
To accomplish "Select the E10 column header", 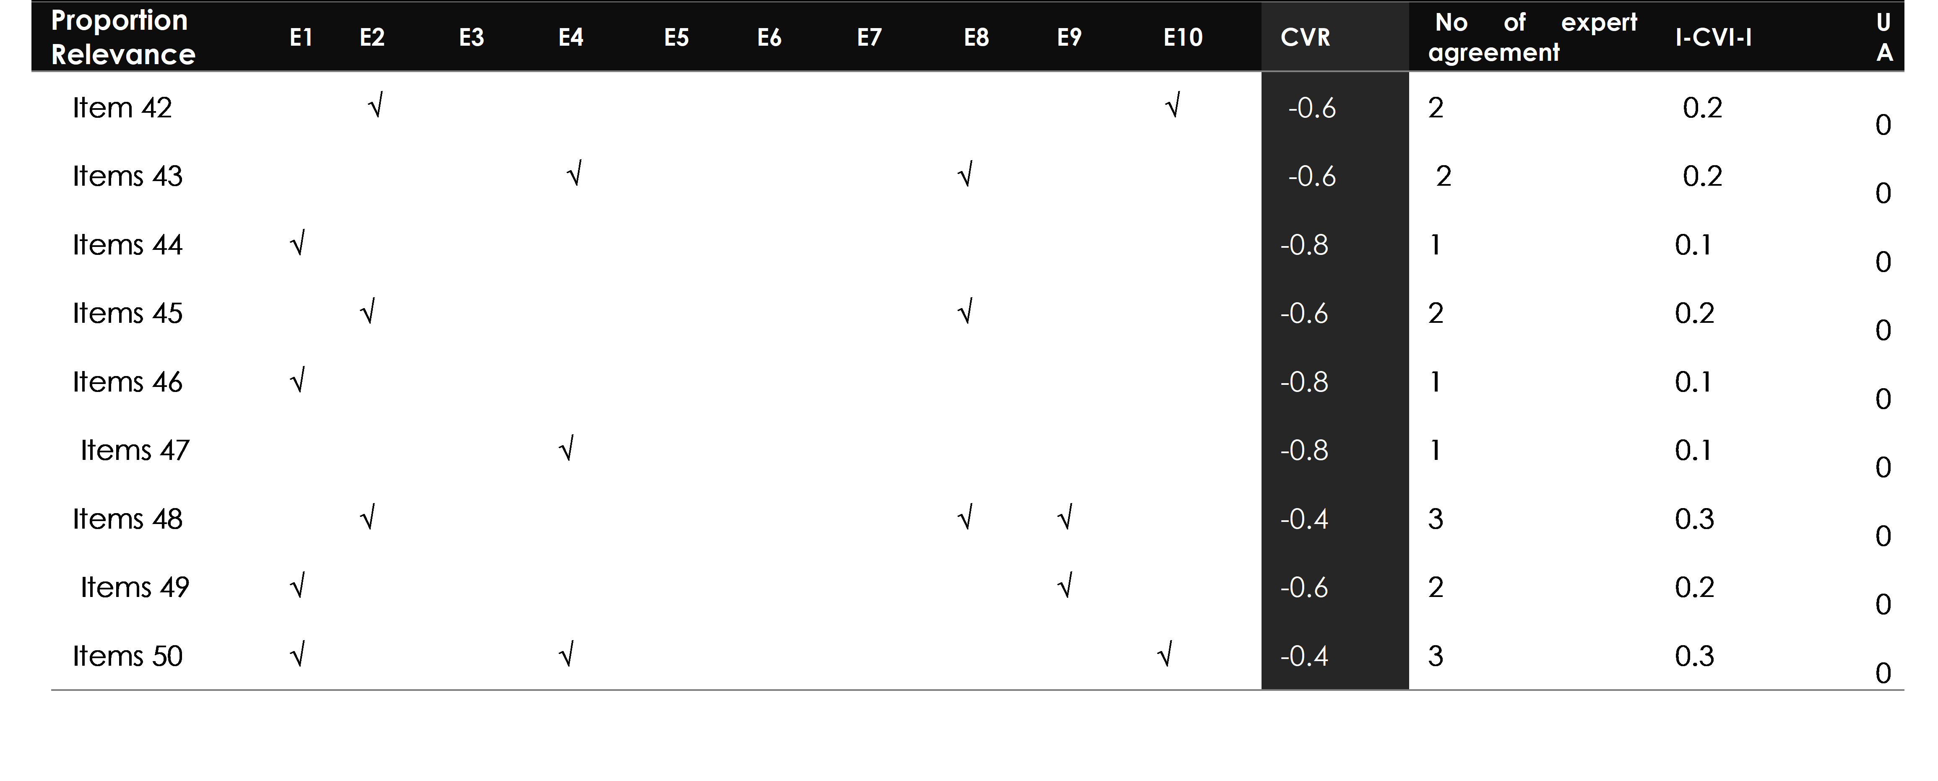I will tap(1183, 38).
